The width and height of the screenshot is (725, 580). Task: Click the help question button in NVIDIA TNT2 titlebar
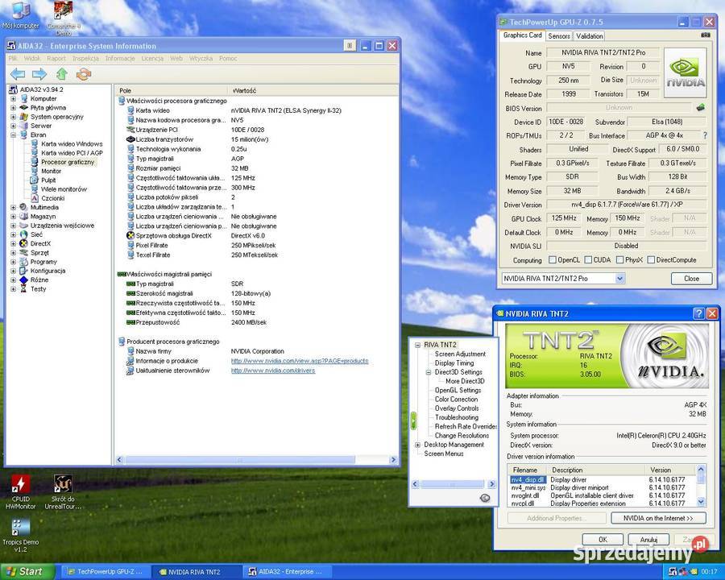[699, 313]
